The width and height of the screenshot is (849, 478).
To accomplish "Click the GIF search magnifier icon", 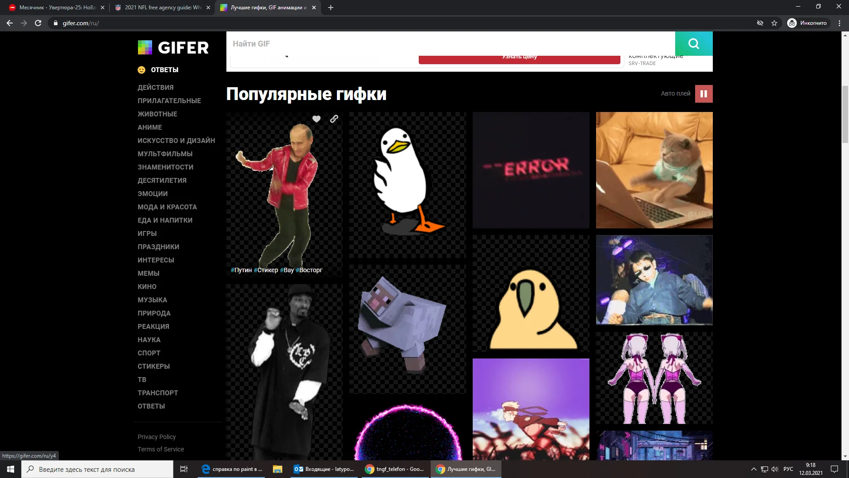I will pyautogui.click(x=693, y=43).
